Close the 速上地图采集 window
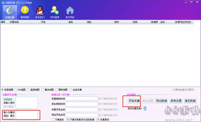 (197, 2)
